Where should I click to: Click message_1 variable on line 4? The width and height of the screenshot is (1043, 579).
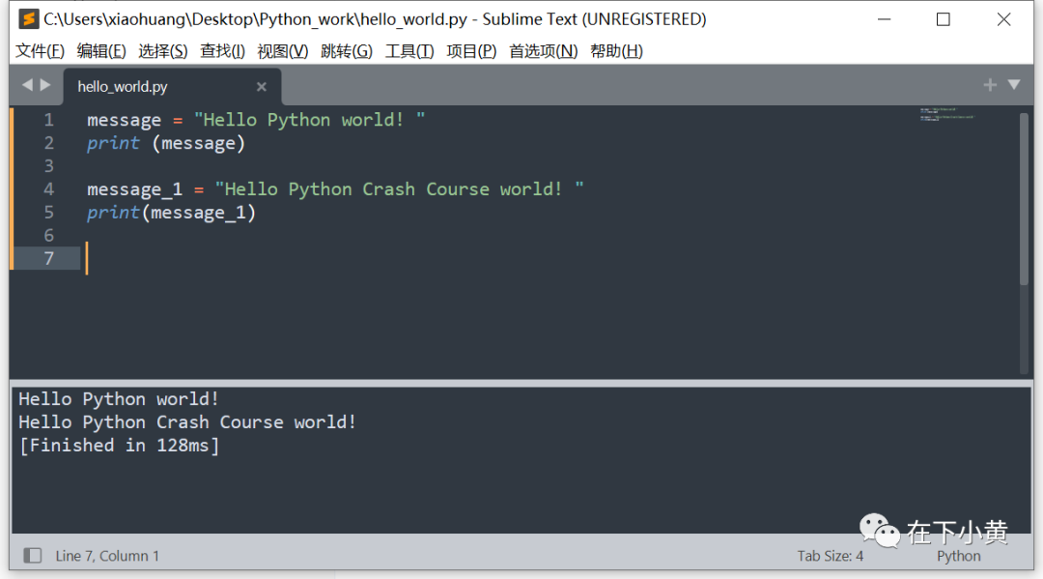[x=134, y=189]
